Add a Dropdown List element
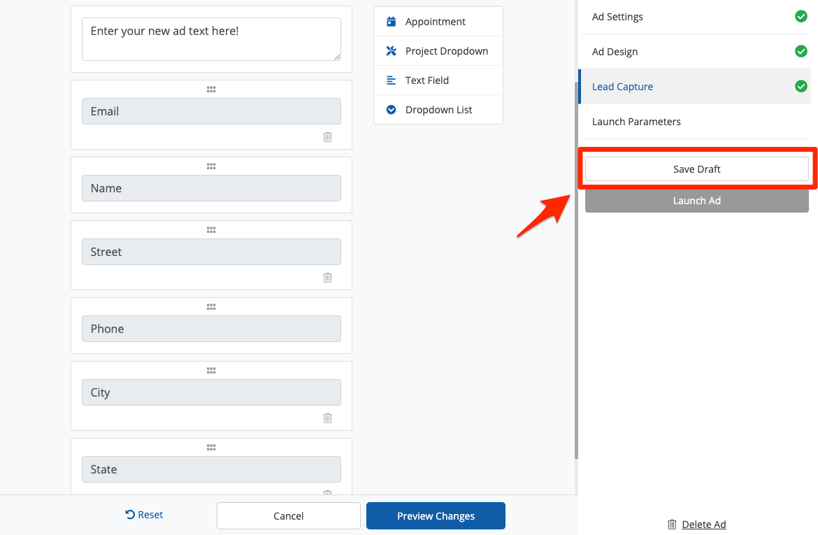Screen dimensions: 818x535 tap(438, 110)
